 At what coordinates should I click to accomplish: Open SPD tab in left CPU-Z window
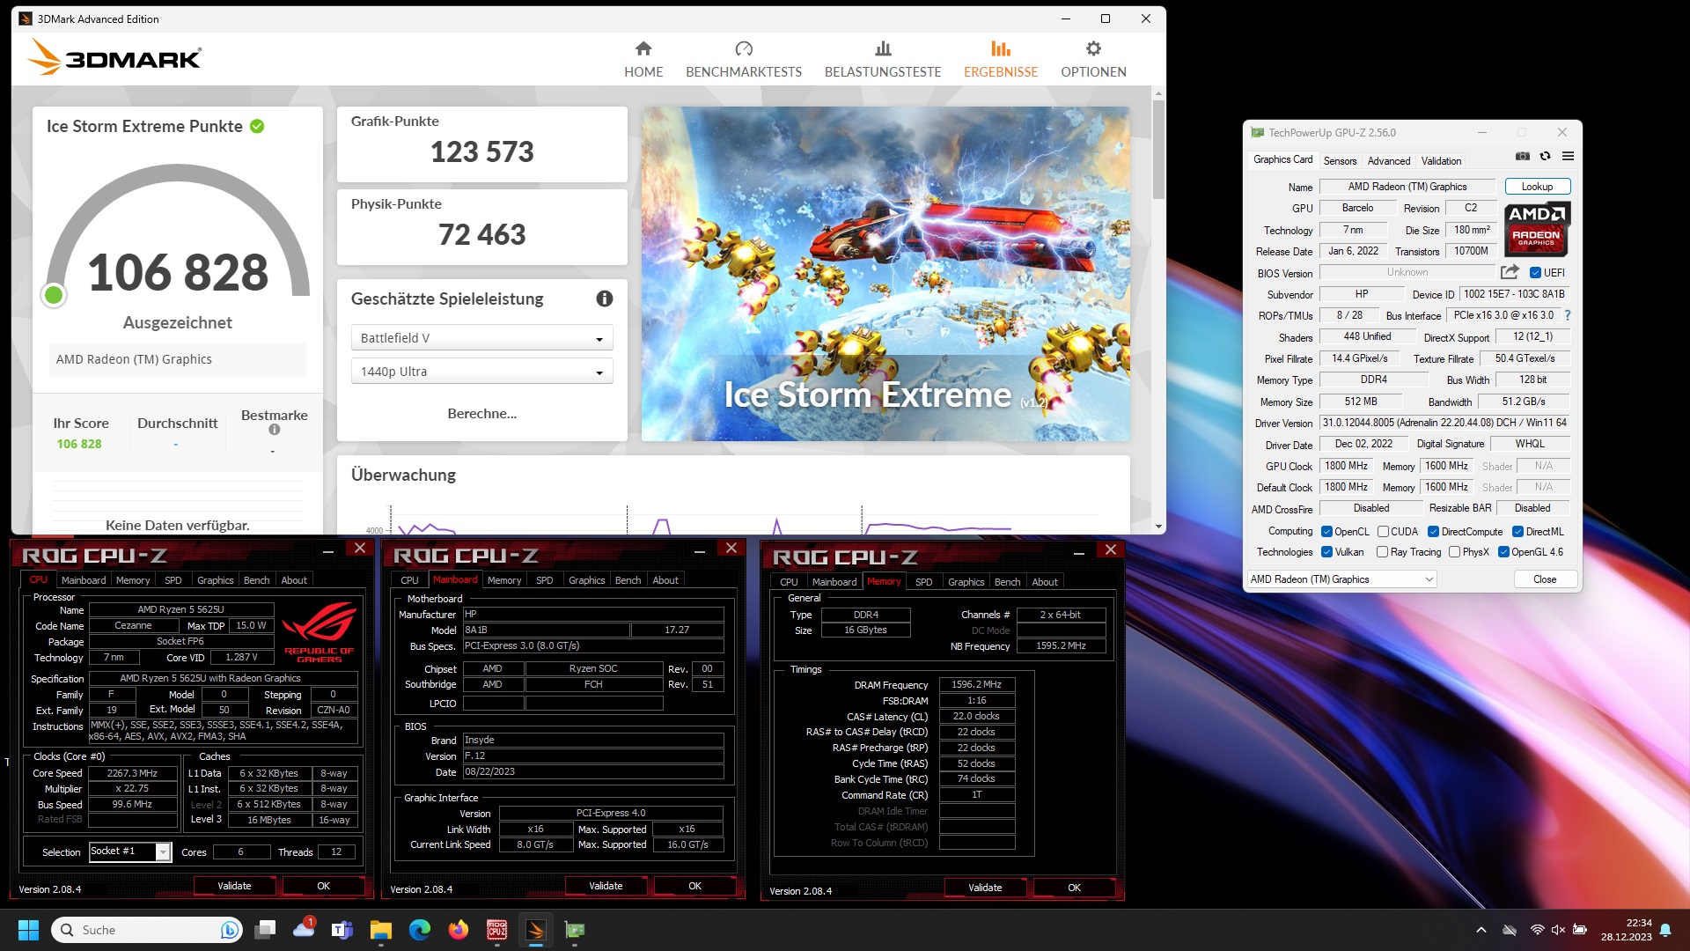point(173,580)
